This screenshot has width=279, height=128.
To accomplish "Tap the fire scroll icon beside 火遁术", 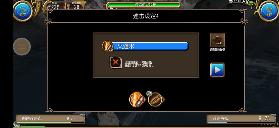I will (107, 46).
